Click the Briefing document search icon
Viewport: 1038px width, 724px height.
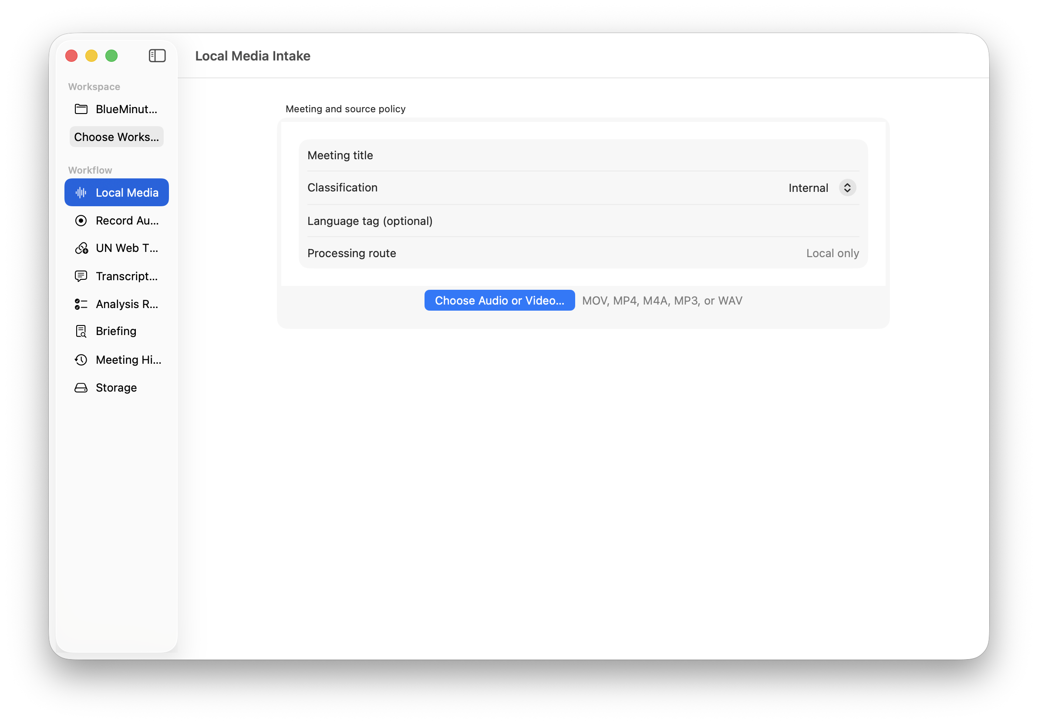pyautogui.click(x=81, y=331)
